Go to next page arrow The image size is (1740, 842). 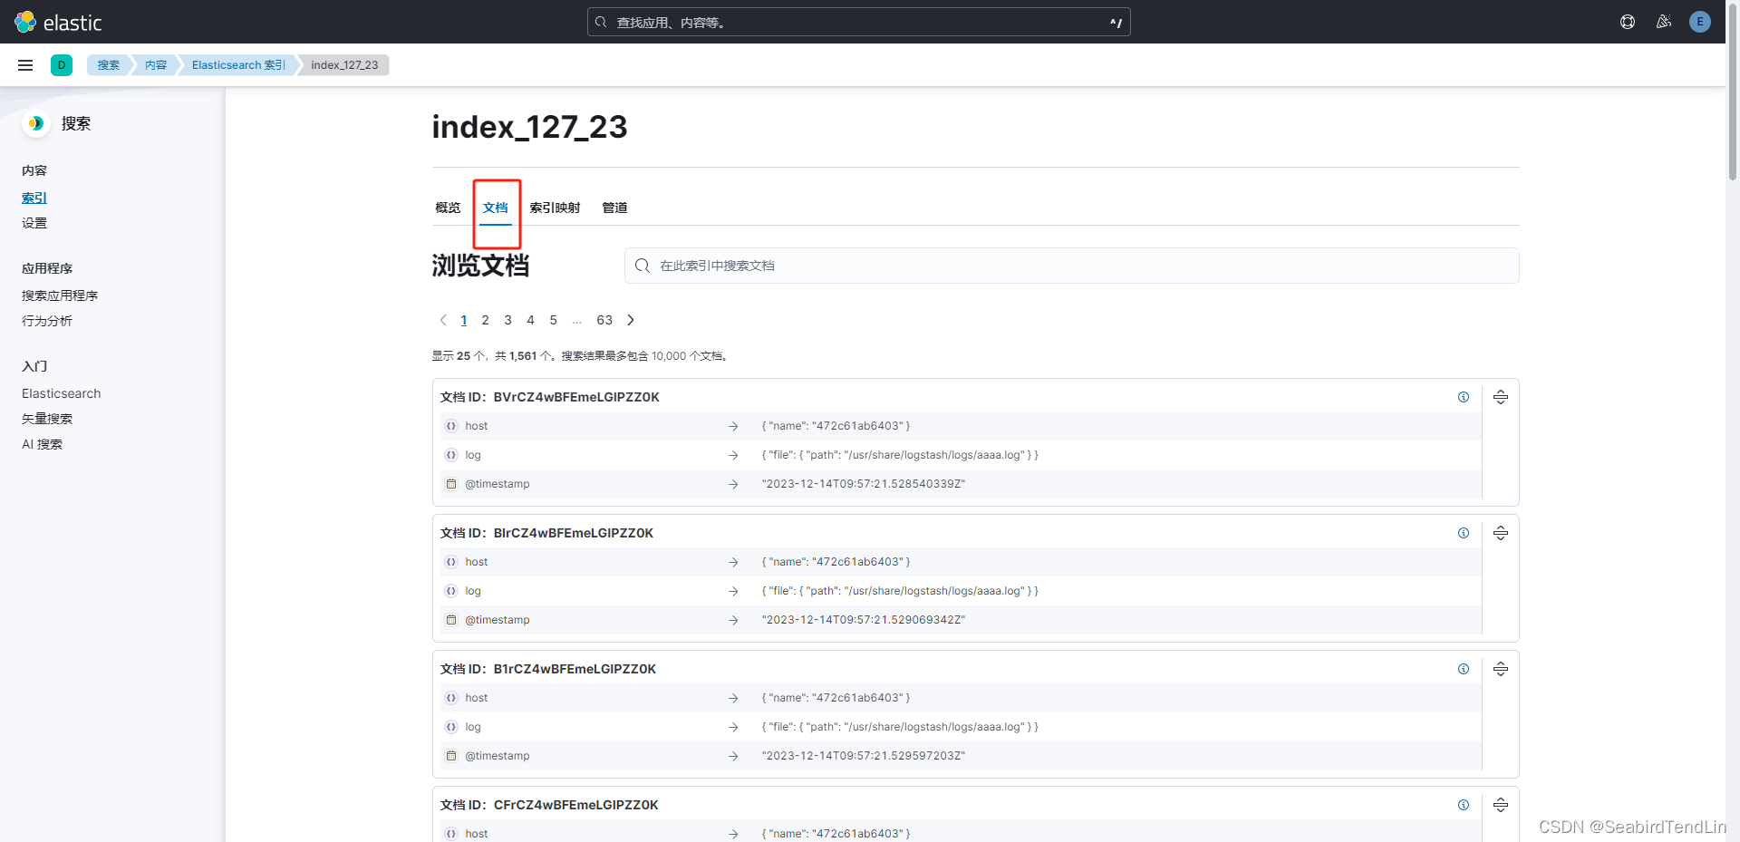tap(631, 320)
